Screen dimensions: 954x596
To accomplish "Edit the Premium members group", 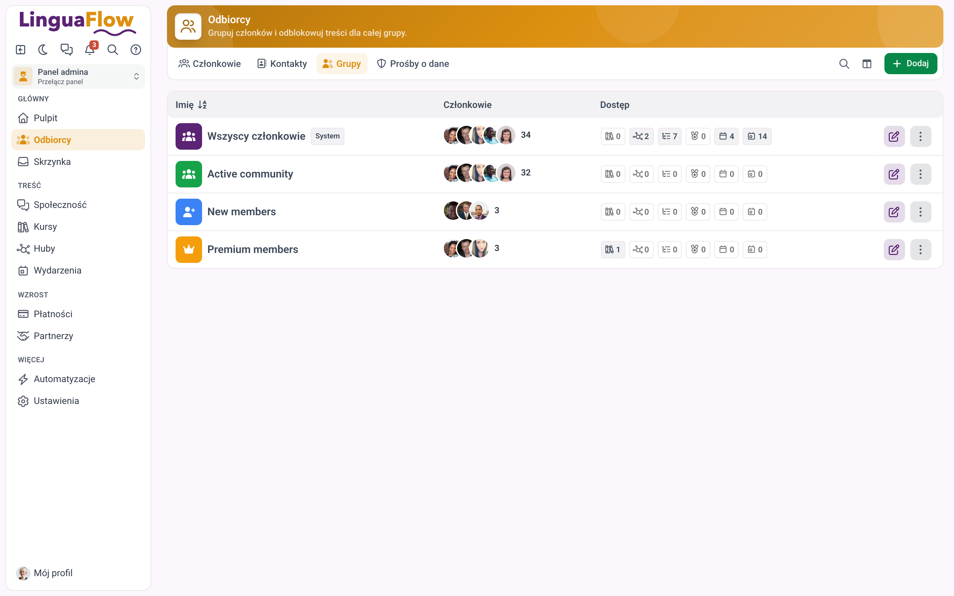I will (894, 250).
